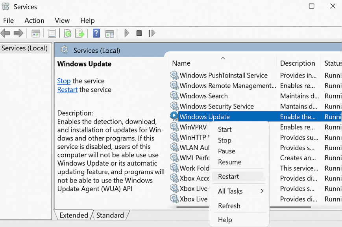
Task: Switch to the Standard tab
Action: click(110, 215)
